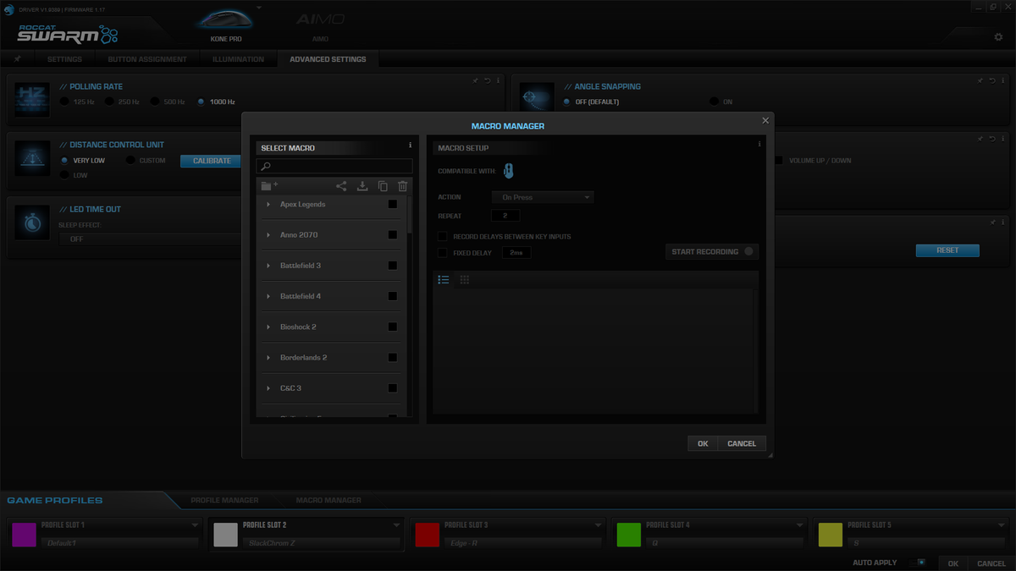
Task: Click Polling Rate panel reset arrow icon
Action: click(487, 80)
